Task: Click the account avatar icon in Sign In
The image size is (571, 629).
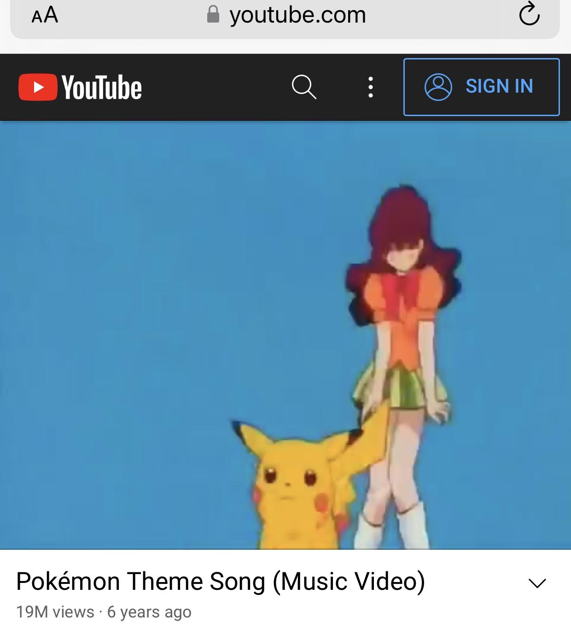Action: coord(438,87)
